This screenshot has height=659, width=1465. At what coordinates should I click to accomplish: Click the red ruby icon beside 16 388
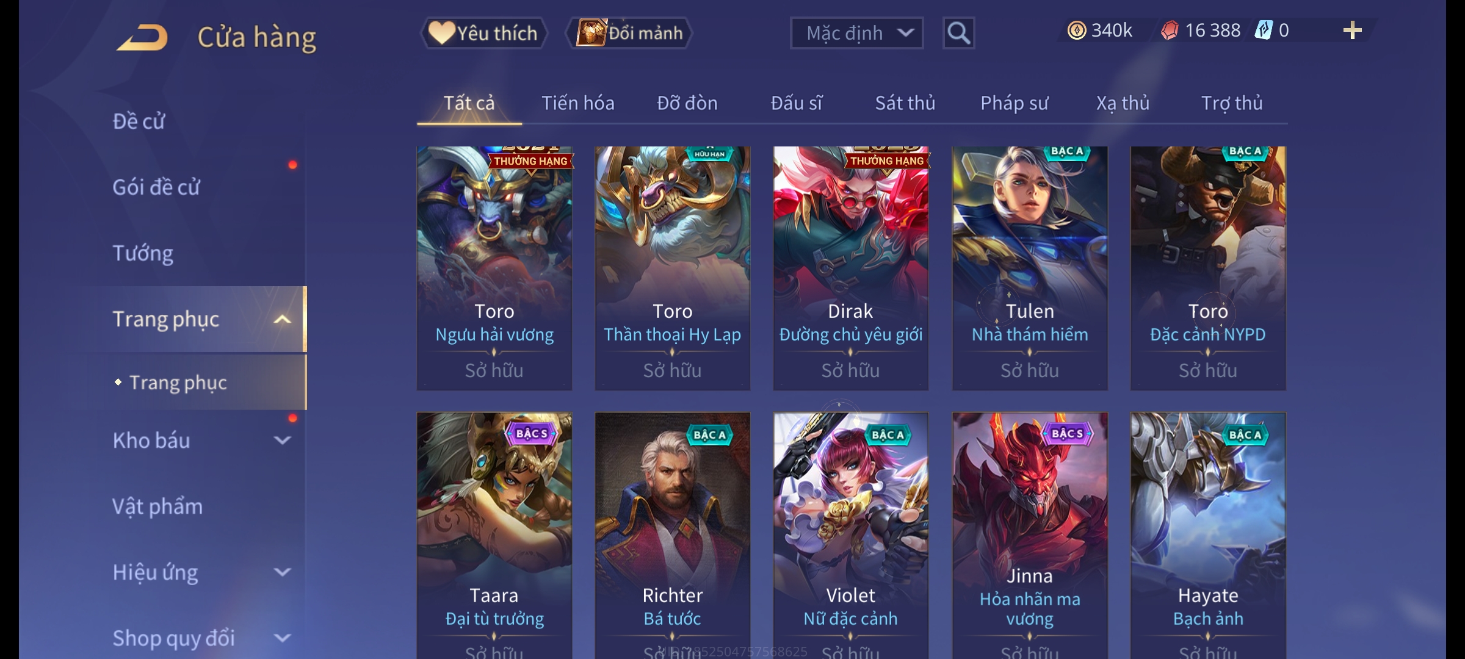(x=1170, y=31)
